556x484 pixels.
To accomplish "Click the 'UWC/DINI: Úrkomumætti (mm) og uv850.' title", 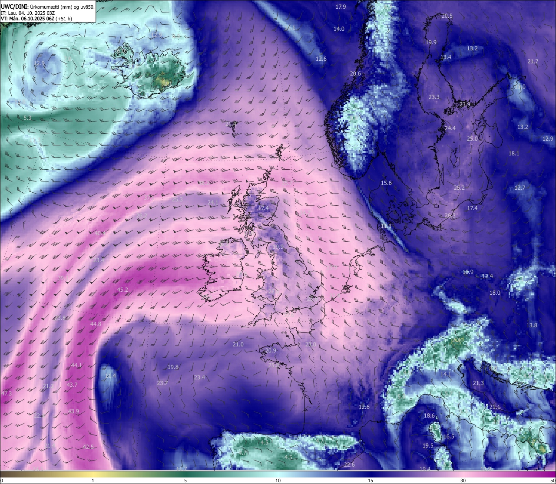I will tap(47, 7).
